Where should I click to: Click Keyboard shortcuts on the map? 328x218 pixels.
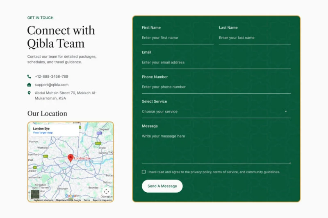[x=43, y=200]
